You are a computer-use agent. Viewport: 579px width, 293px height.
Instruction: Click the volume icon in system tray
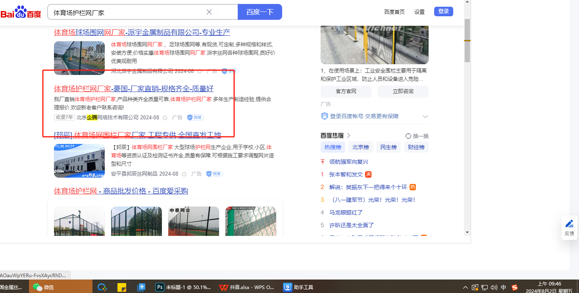coord(494,287)
